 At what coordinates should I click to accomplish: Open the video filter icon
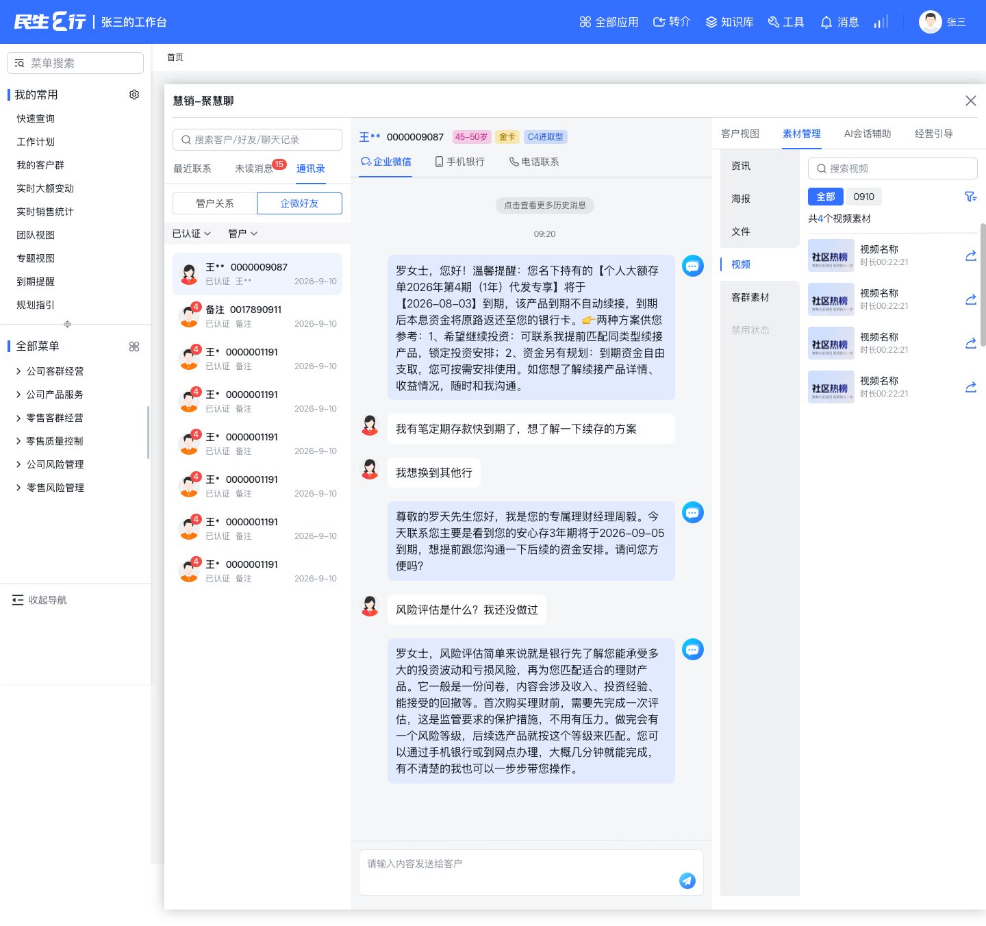tap(970, 197)
